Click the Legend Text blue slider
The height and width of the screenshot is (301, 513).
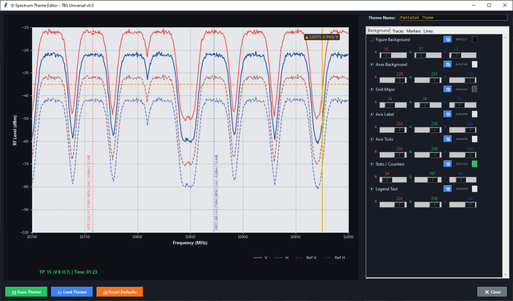(463, 205)
